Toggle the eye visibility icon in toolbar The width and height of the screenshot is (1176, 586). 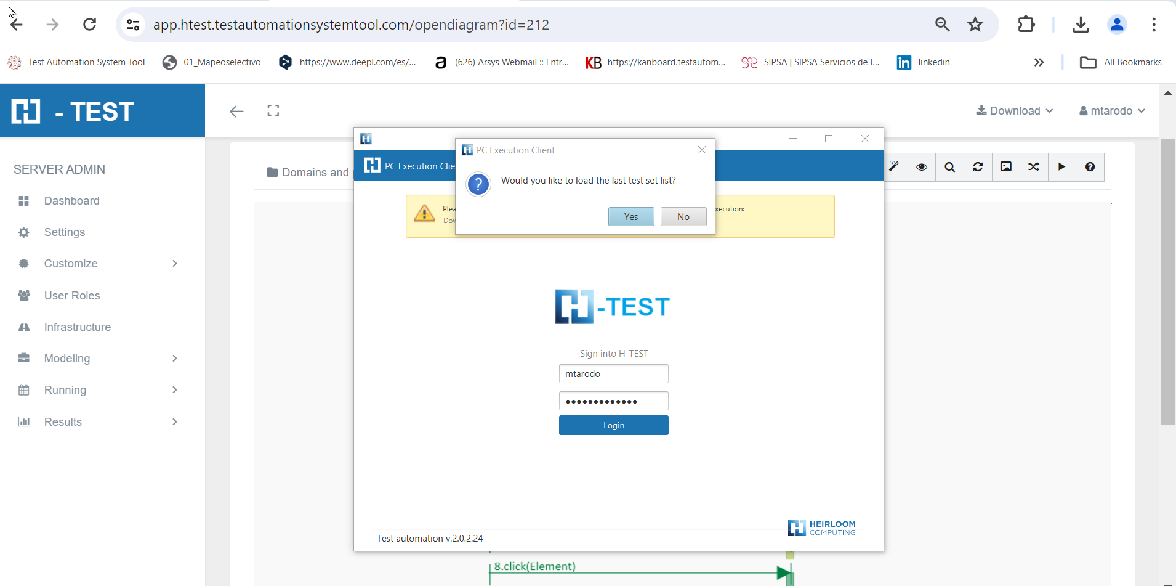pyautogui.click(x=922, y=167)
